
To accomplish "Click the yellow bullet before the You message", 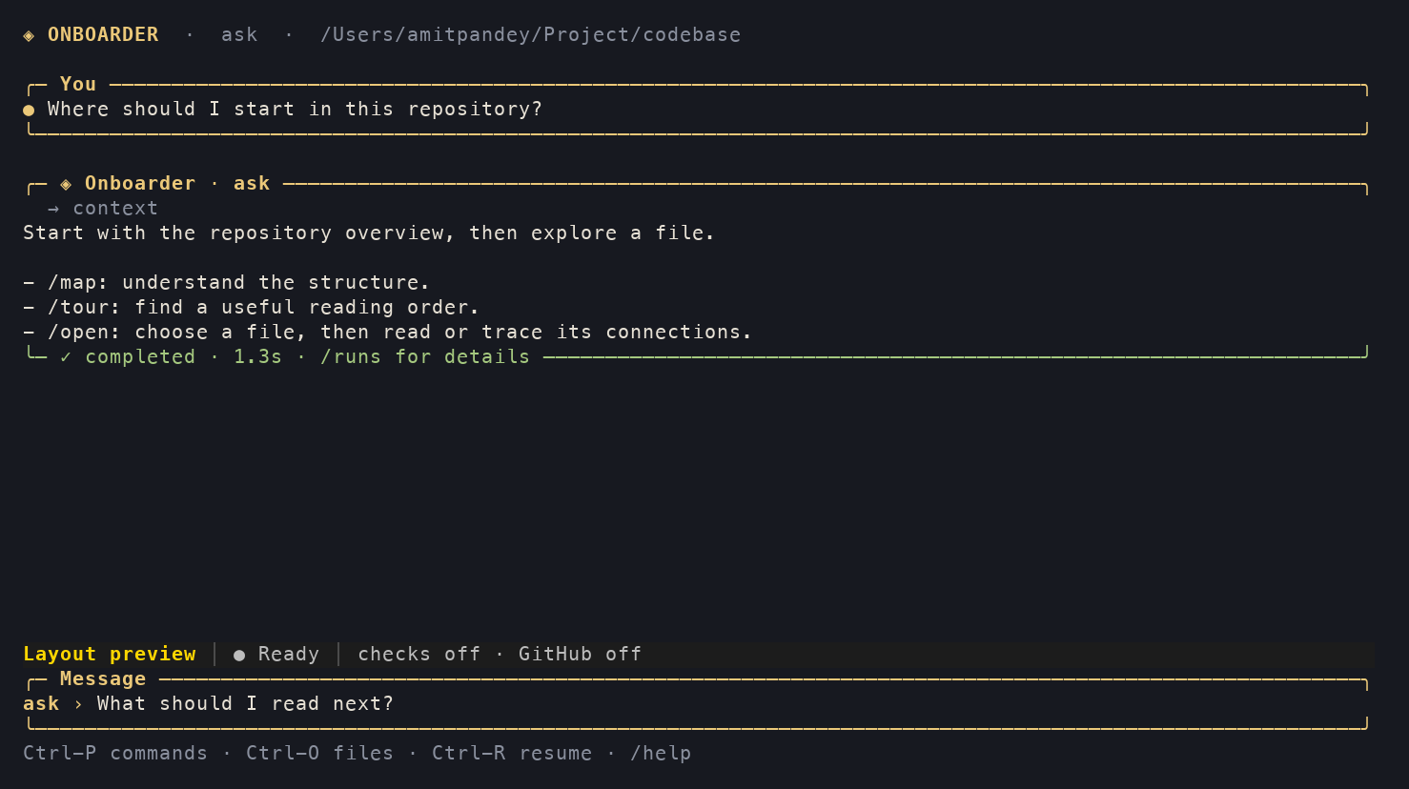I will (29, 110).
